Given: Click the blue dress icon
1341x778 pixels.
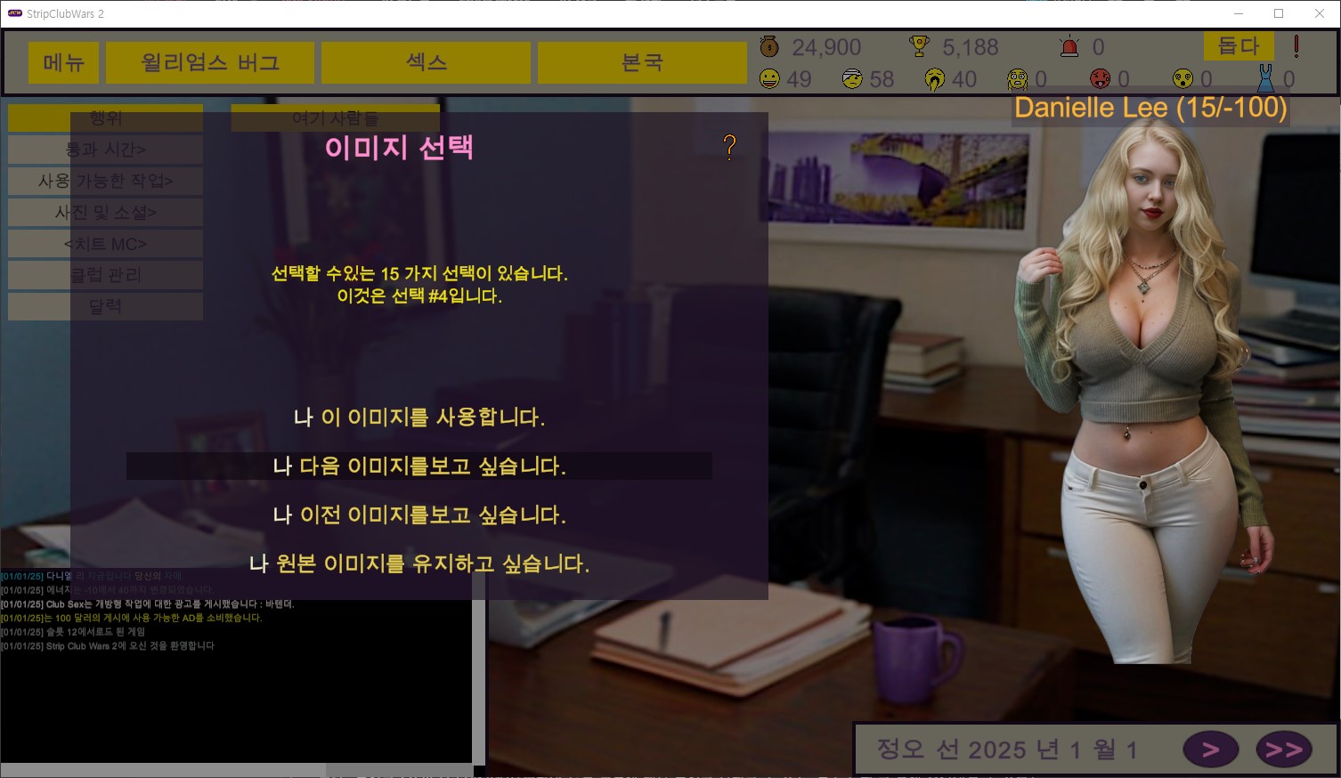Looking at the screenshot, I should click(1264, 79).
